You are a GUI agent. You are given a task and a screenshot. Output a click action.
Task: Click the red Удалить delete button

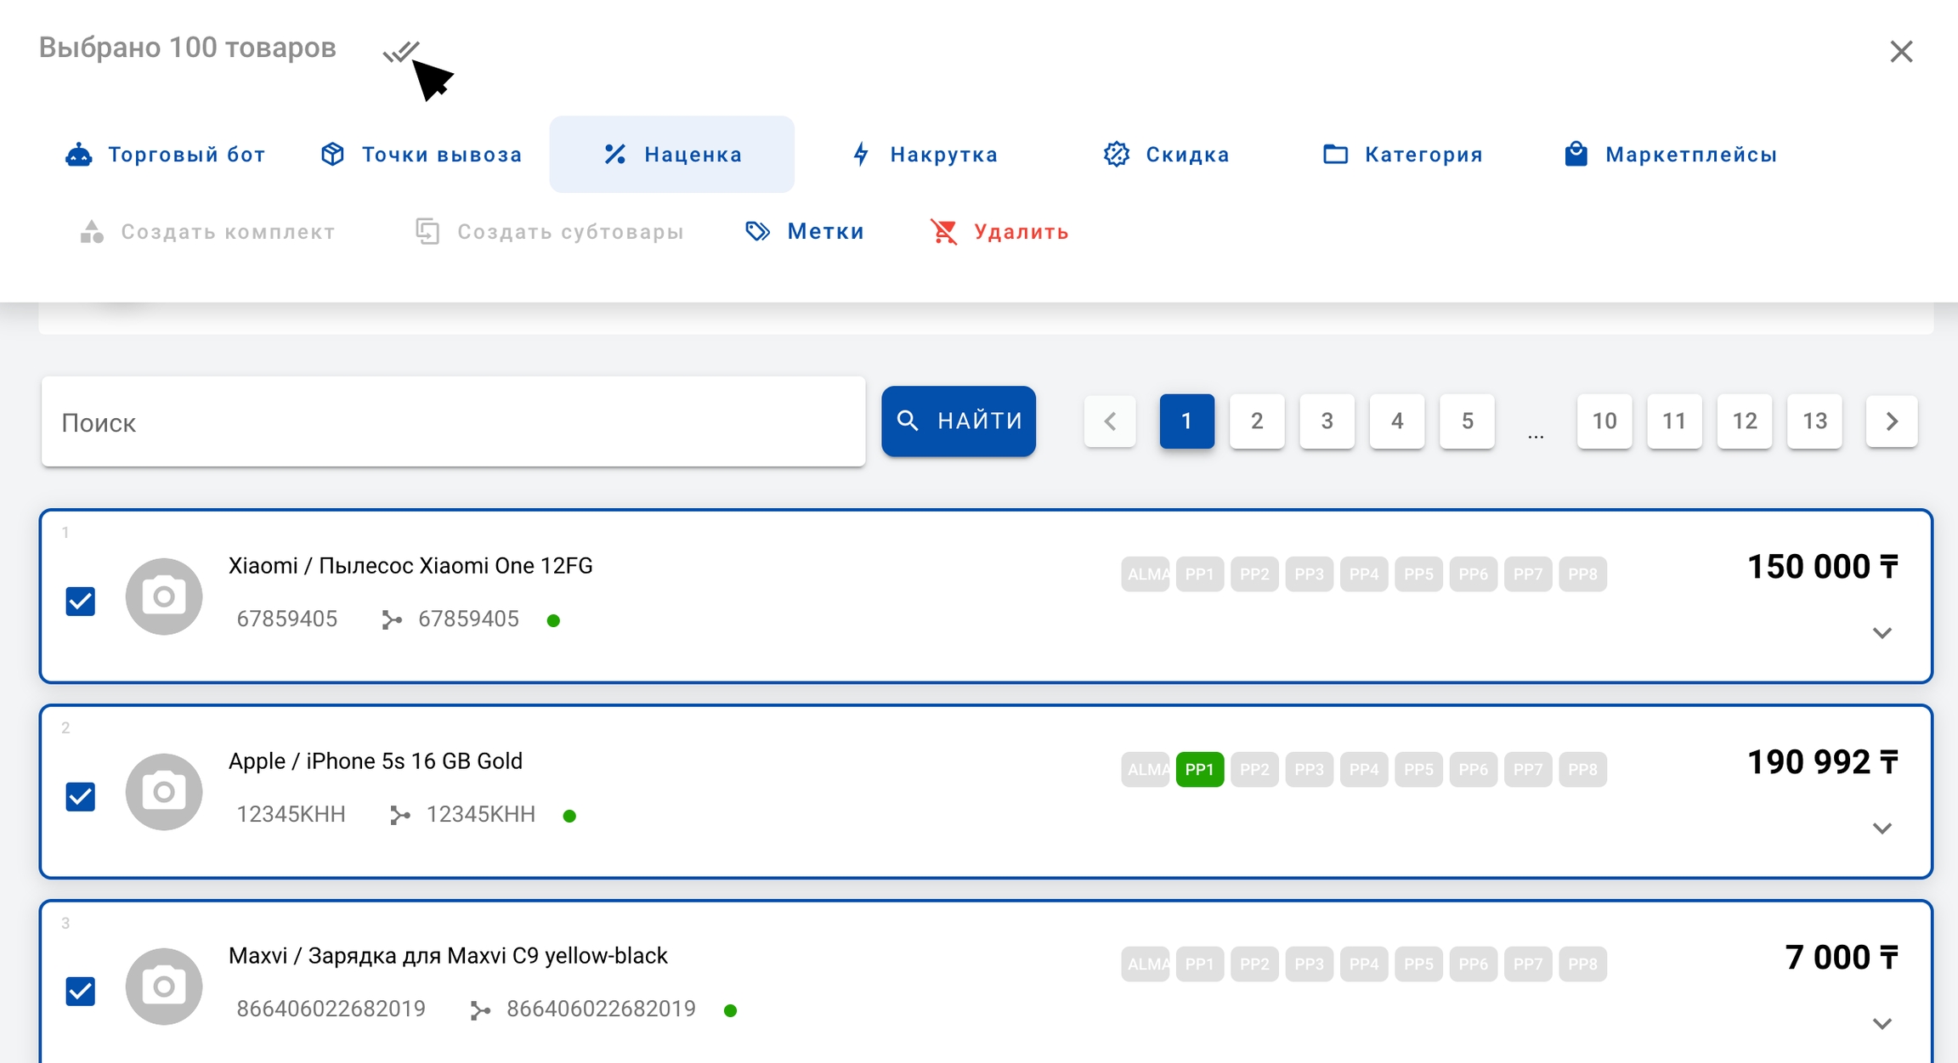[x=999, y=232]
